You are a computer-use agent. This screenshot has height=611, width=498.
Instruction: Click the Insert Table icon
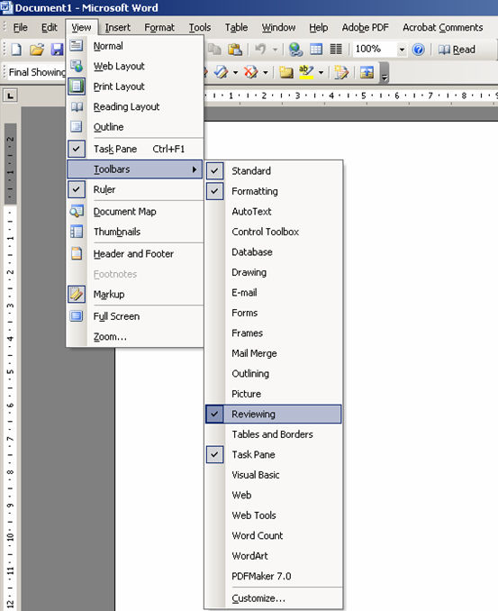click(316, 50)
